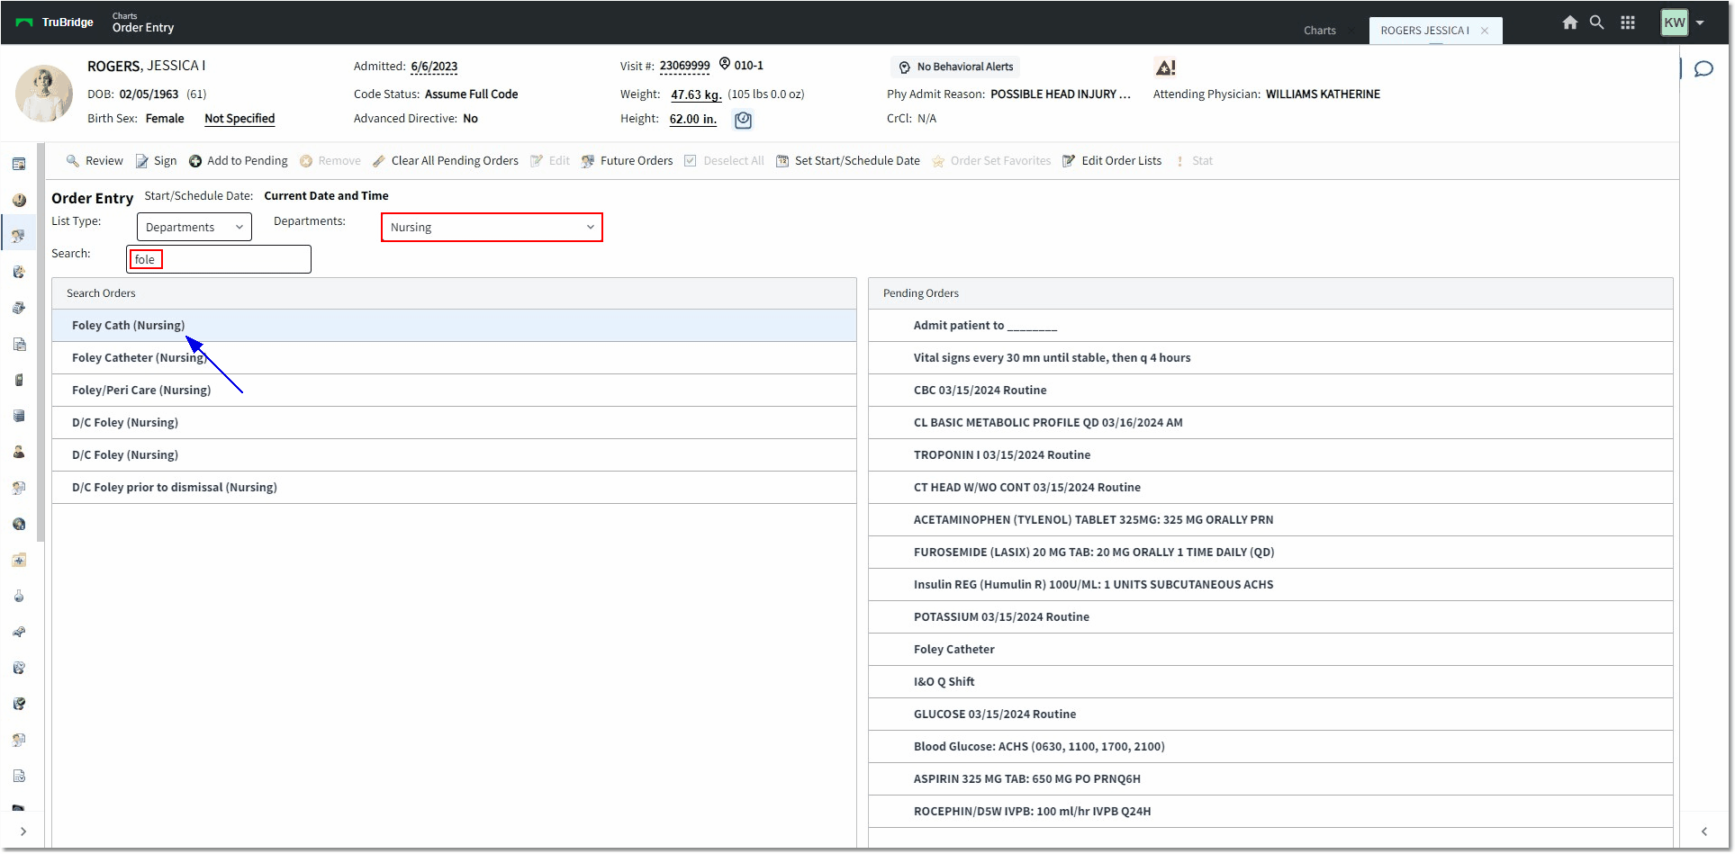1735x854 pixels.
Task: Open Visit number 23069999 link
Action: (684, 66)
